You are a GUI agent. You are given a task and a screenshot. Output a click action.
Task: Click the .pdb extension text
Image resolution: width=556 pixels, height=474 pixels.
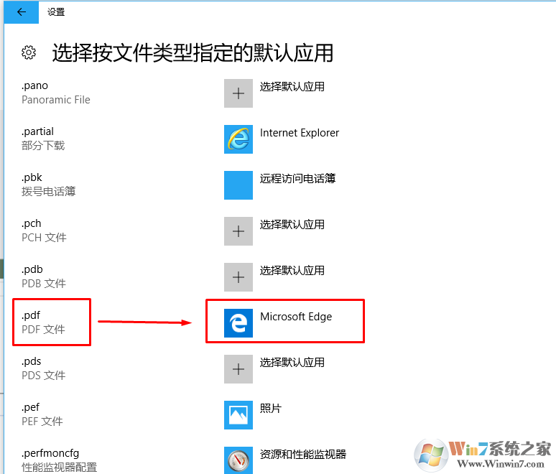(32, 269)
